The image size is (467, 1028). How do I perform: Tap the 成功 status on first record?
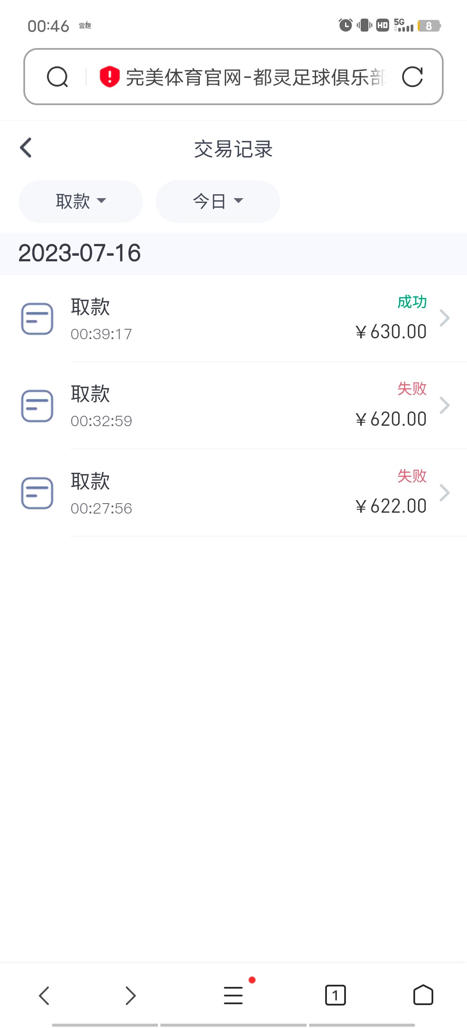[412, 302]
